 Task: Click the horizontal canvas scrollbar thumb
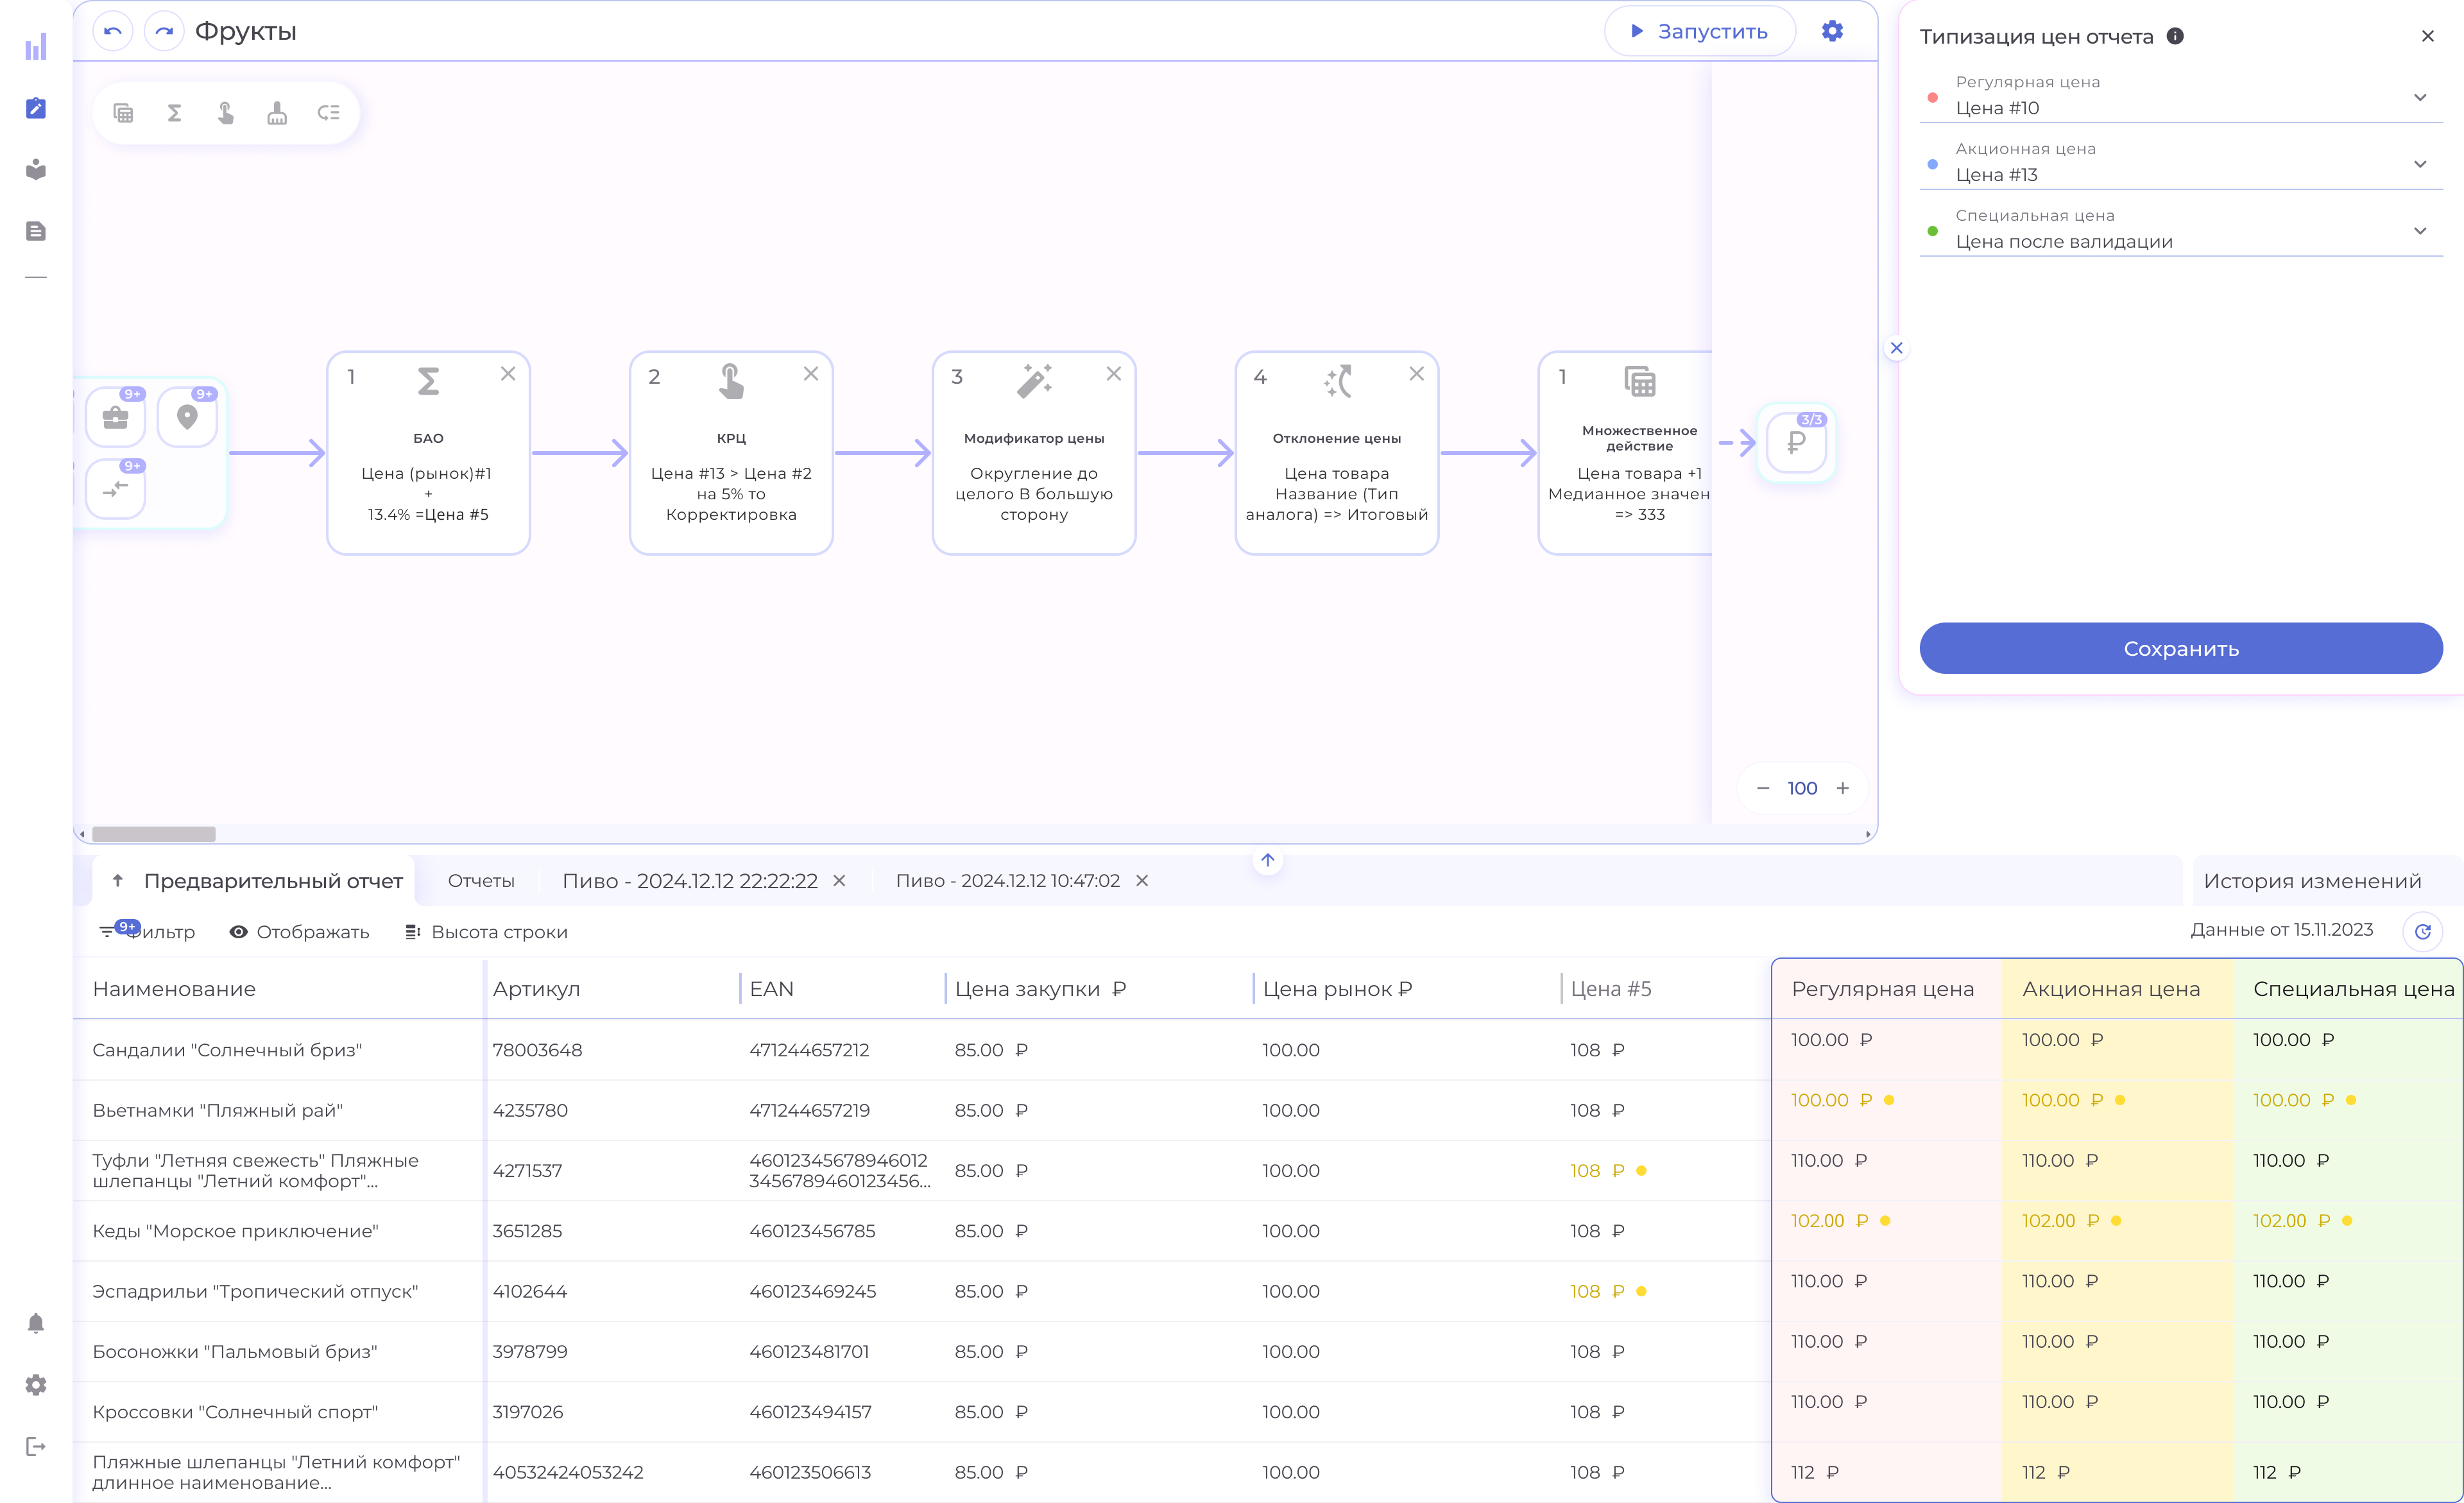tap(153, 834)
